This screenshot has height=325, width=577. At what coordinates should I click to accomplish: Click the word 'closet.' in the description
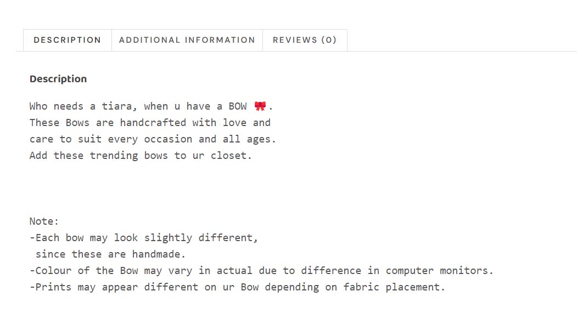[231, 156]
